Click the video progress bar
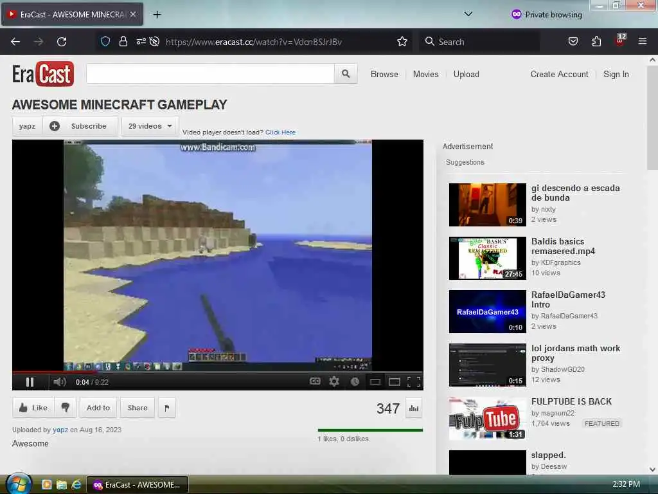The width and height of the screenshot is (658, 494). coord(217,372)
